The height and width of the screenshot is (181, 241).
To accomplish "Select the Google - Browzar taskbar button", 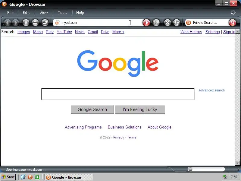I will 69,177.
